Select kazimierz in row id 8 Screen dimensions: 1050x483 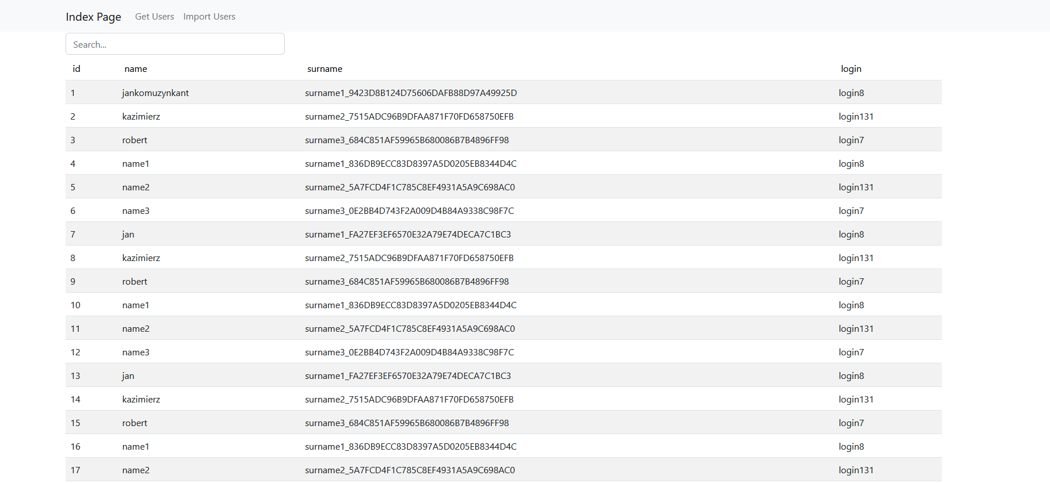point(141,258)
